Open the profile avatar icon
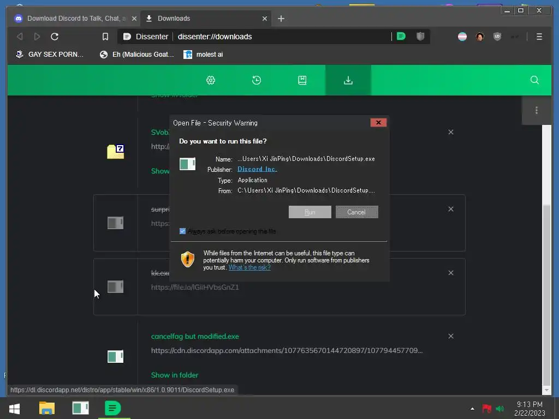 click(x=480, y=37)
